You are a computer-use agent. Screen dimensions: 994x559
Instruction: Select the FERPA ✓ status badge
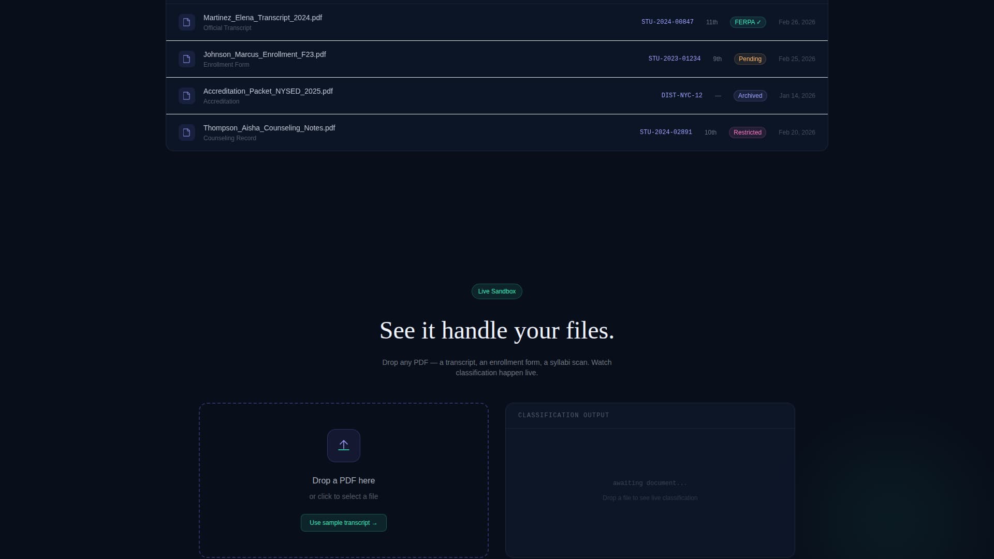coord(748,22)
